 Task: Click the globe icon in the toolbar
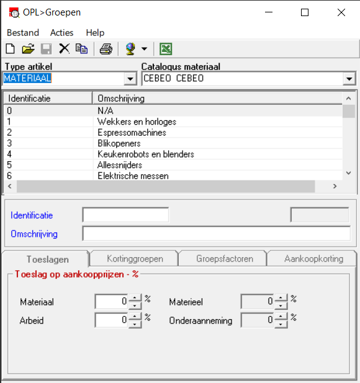(130, 48)
